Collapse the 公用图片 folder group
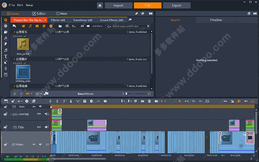This screenshot has width=259, height=162. point(14,59)
